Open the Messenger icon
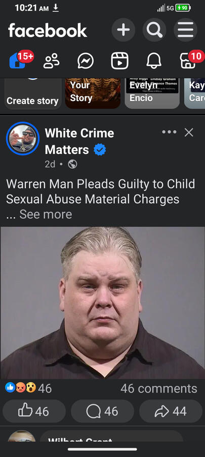This screenshot has width=205, height=457. 86,61
